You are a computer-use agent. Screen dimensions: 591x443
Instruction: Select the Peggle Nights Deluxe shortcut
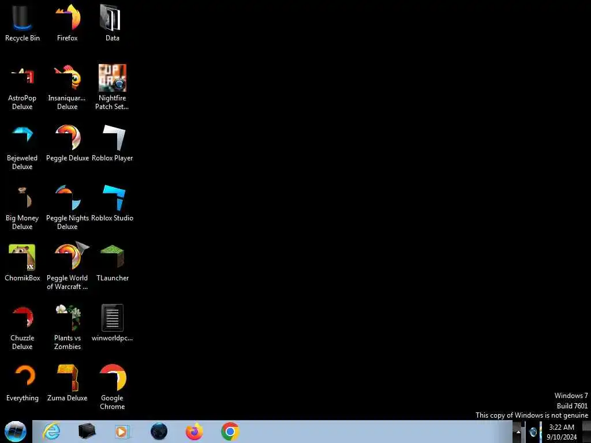(x=68, y=207)
